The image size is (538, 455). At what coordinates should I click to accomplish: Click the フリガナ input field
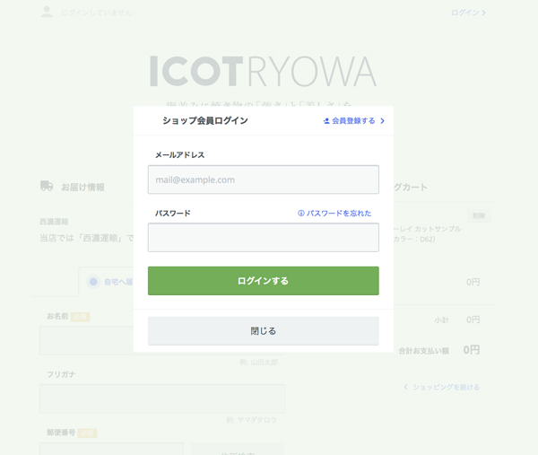click(162, 398)
